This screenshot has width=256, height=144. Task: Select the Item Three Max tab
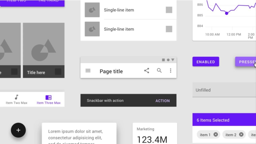[49, 100]
